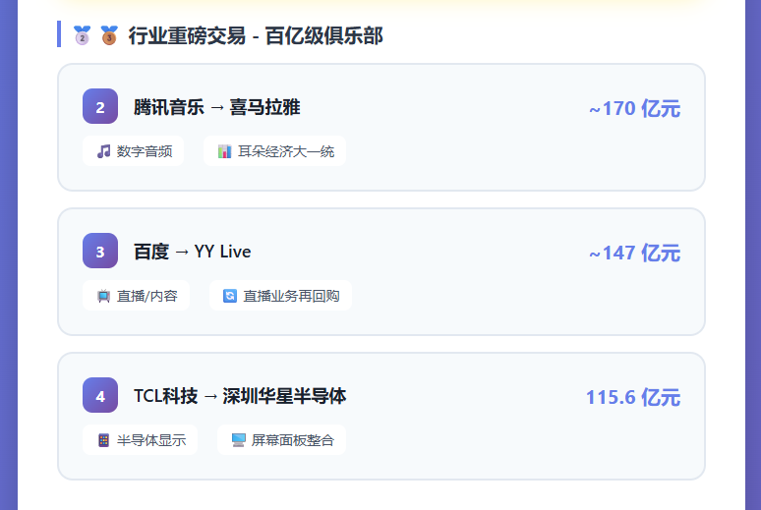Screen dimensions: 761x510
Task: Click the bar chart icon in 耳朵经济大一统 tag
Action: pyautogui.click(x=224, y=151)
